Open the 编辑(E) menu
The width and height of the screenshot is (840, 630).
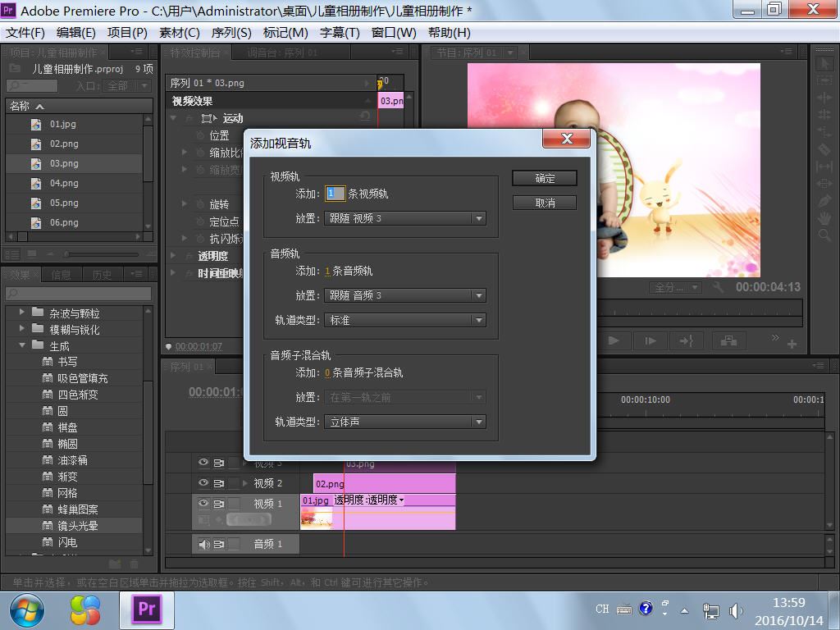pyautogui.click(x=76, y=33)
